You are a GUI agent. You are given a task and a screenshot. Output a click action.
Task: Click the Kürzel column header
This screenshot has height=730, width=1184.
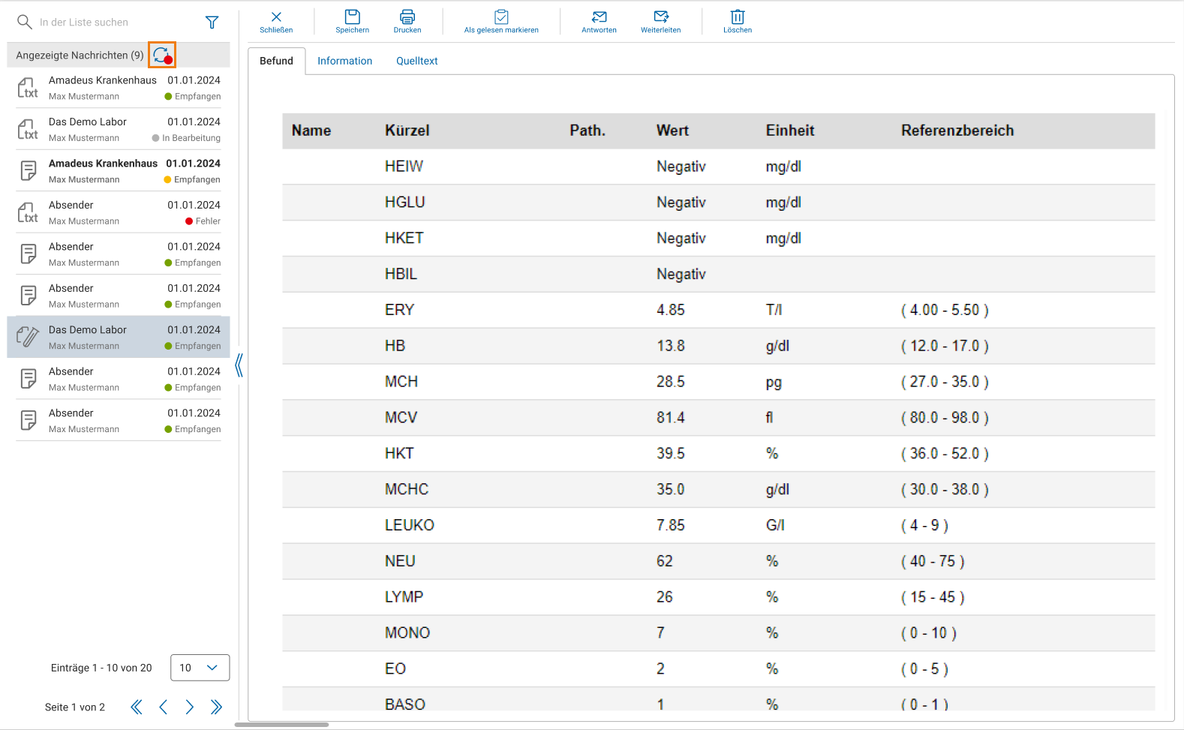tap(407, 131)
